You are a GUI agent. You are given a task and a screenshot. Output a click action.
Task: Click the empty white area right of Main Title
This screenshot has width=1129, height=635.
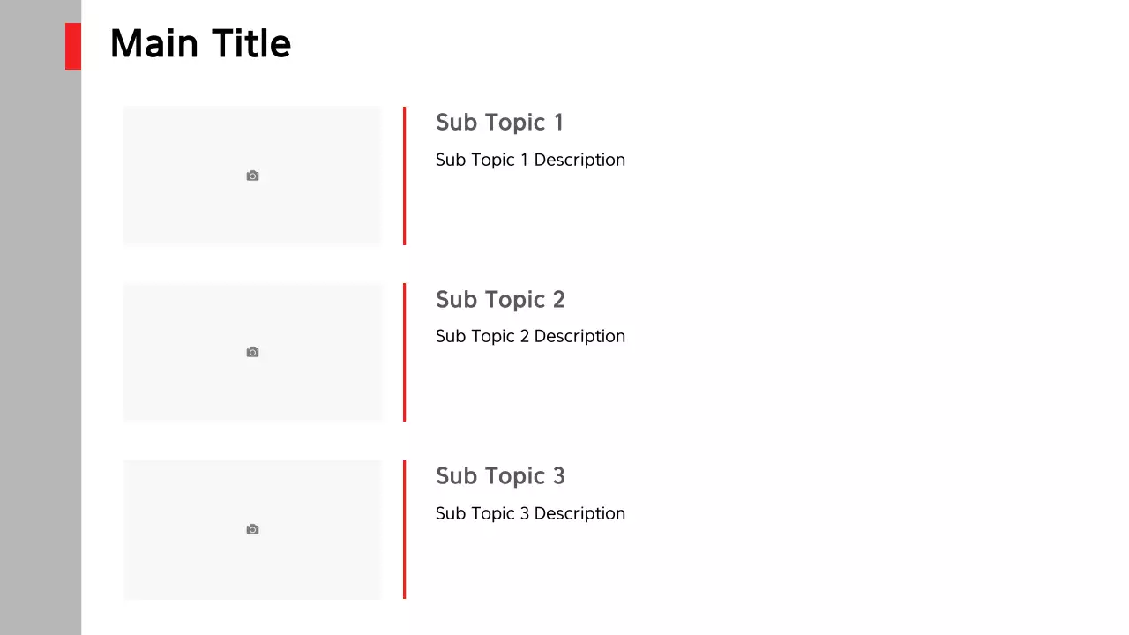pyautogui.click(x=706, y=44)
